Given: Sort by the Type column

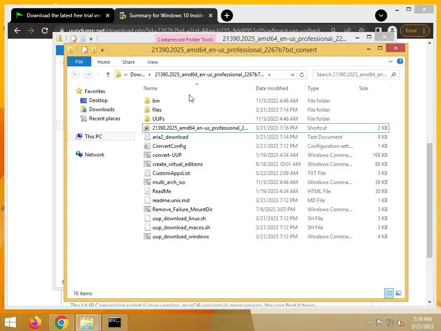Looking at the screenshot, I should click(x=313, y=88).
